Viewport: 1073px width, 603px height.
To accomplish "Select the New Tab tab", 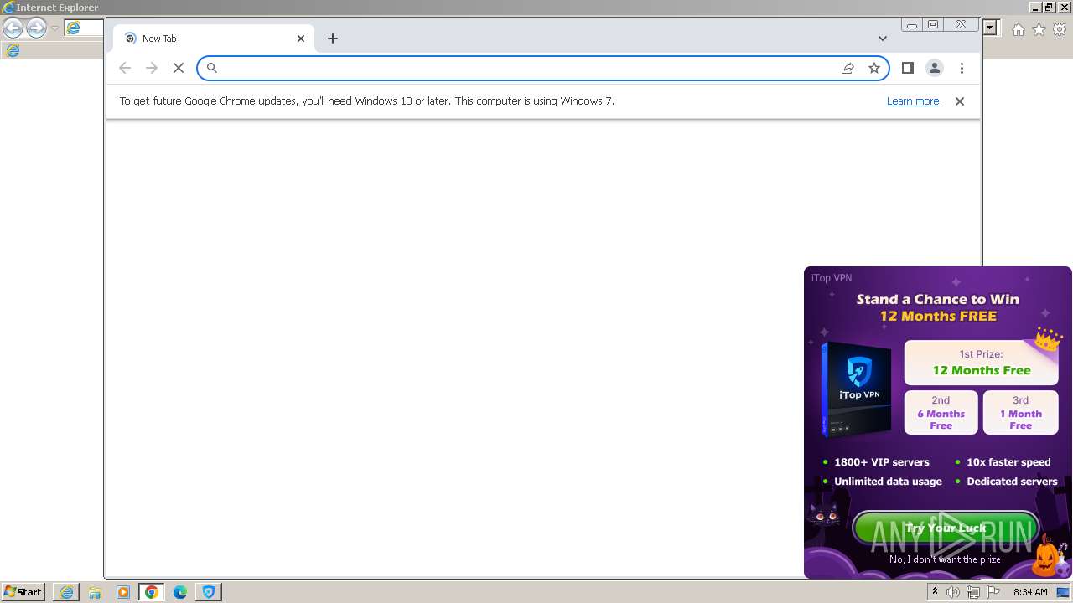I will click(x=214, y=39).
